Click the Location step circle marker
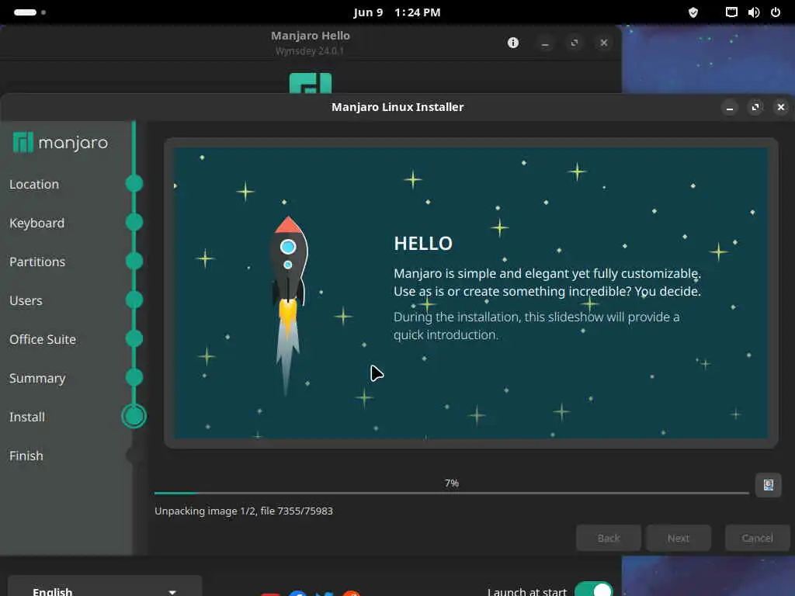Viewport: 795px width, 596px height. (x=134, y=183)
